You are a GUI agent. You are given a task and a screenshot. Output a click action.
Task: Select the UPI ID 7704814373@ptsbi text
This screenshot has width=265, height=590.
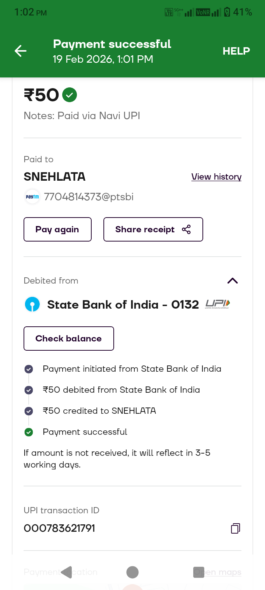click(89, 197)
